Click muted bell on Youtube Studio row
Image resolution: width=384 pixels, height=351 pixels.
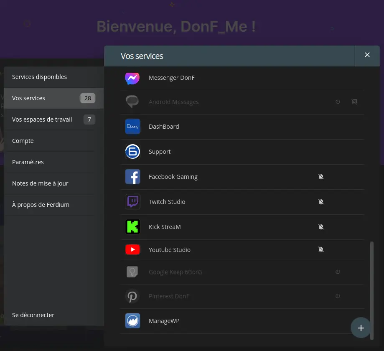click(x=321, y=249)
